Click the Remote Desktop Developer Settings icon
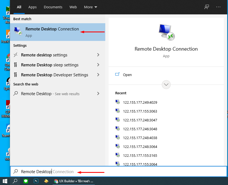The width and height of the screenshot is (228, 185). [16, 75]
